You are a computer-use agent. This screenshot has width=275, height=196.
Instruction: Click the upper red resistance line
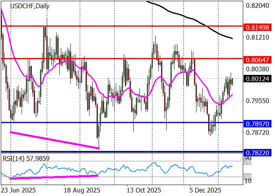[118, 26]
